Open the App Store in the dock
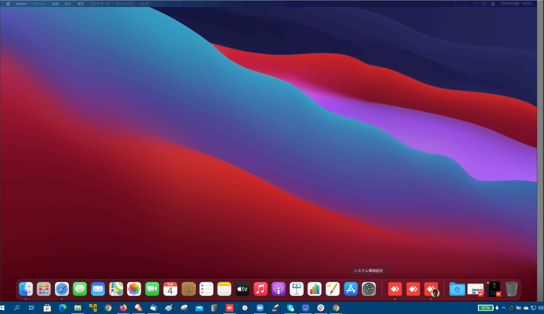This screenshot has height=314, width=544. (x=351, y=289)
